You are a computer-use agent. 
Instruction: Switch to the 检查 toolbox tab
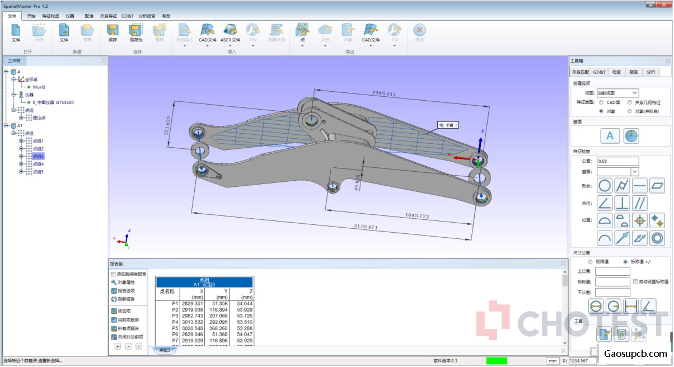616,72
